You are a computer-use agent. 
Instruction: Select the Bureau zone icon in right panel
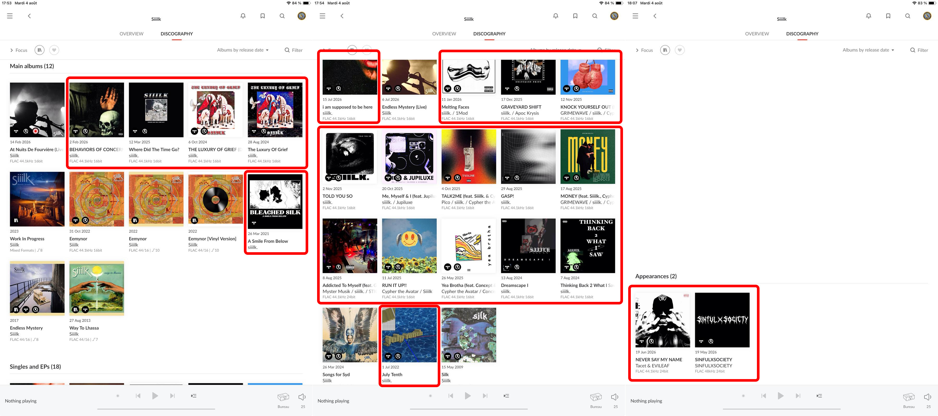click(x=909, y=397)
